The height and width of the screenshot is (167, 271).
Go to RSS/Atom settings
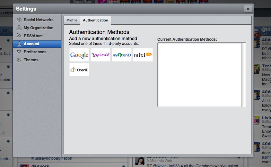click(37, 36)
